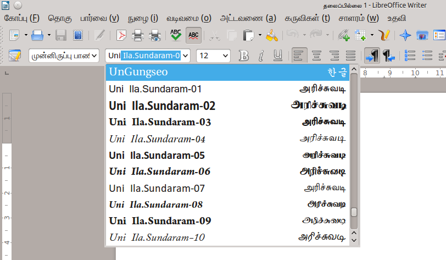Click the Paste clipboard icon

click(248, 35)
